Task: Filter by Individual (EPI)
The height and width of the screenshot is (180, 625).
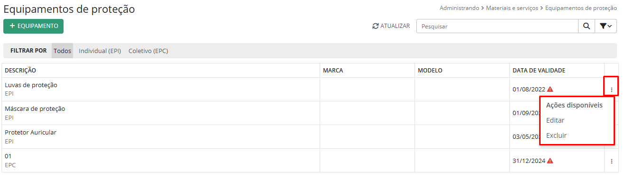Action: click(x=100, y=51)
